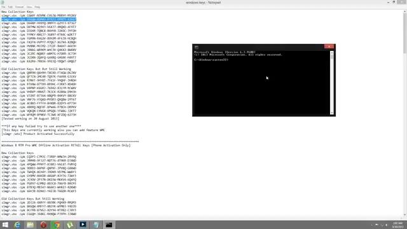The height and width of the screenshot is (229, 407).
Task: Click Command Prompt icon on taskbar
Action: [109, 225]
